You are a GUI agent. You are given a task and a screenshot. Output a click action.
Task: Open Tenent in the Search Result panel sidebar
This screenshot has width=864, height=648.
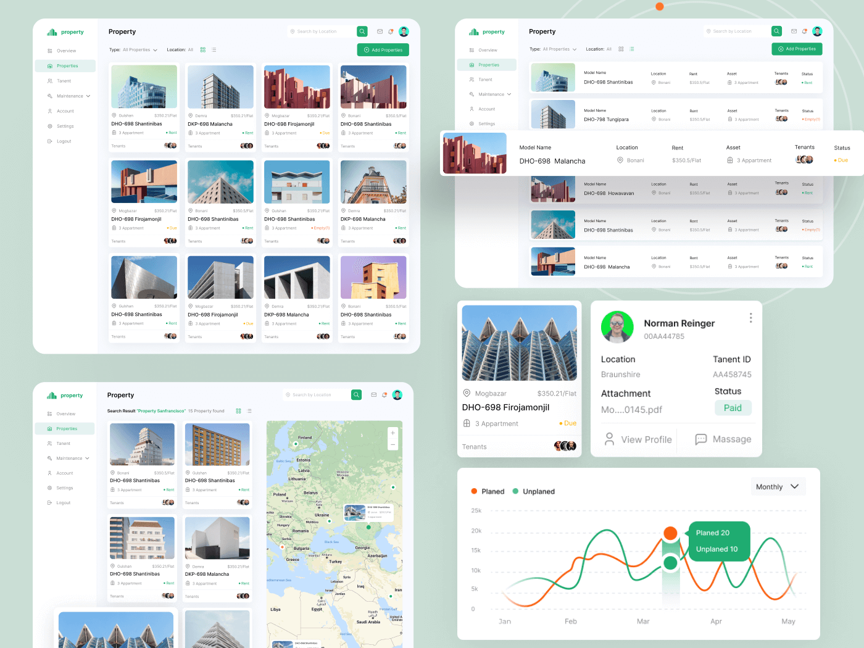click(63, 444)
